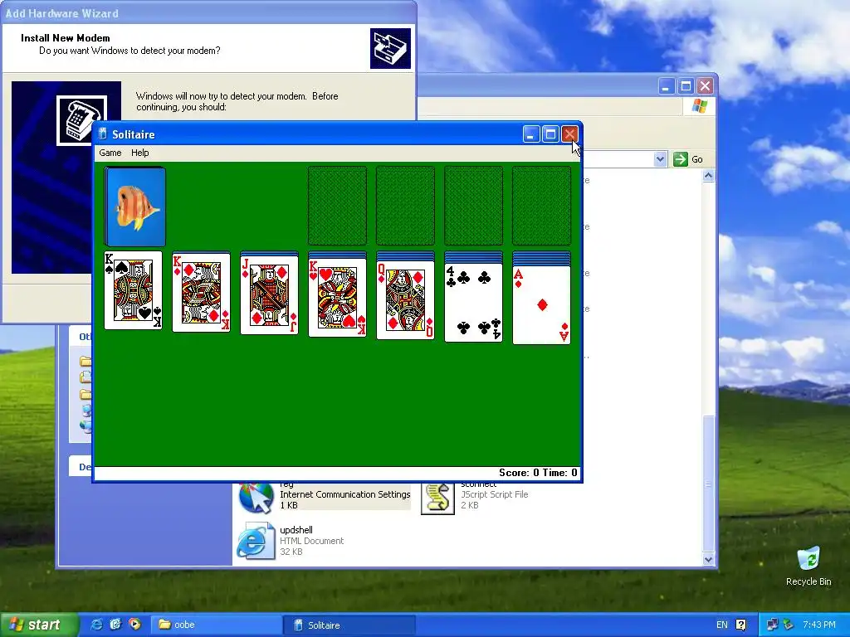Click the third empty foundation slot
The image size is (850, 637).
pos(473,206)
